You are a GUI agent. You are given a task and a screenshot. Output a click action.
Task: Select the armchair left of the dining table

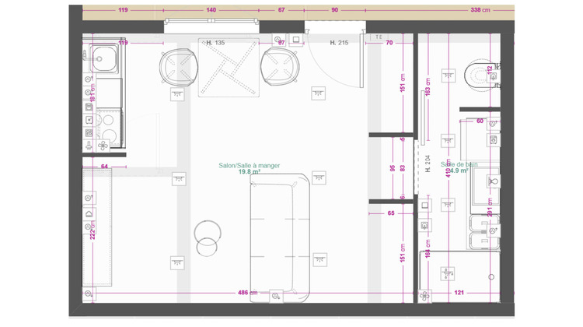(x=179, y=68)
